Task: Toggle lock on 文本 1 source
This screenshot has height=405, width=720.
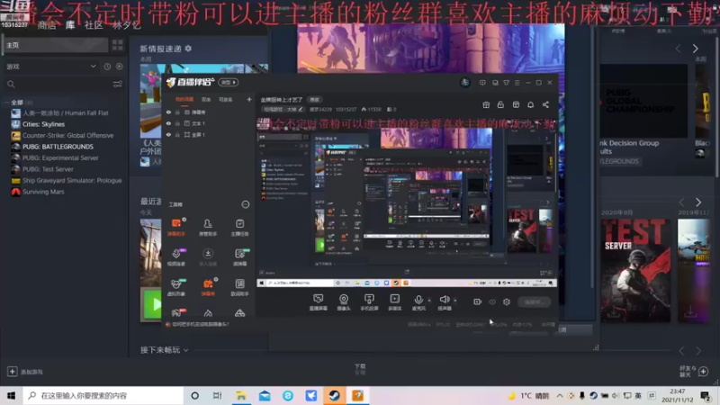Action: click(177, 123)
